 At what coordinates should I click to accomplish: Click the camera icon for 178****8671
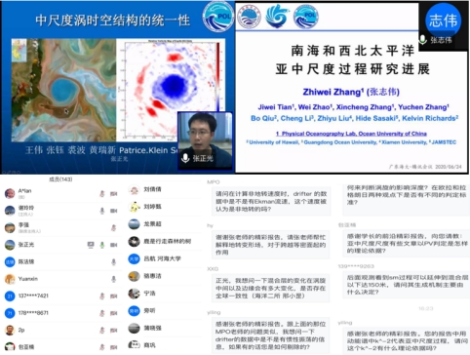pos(113,313)
